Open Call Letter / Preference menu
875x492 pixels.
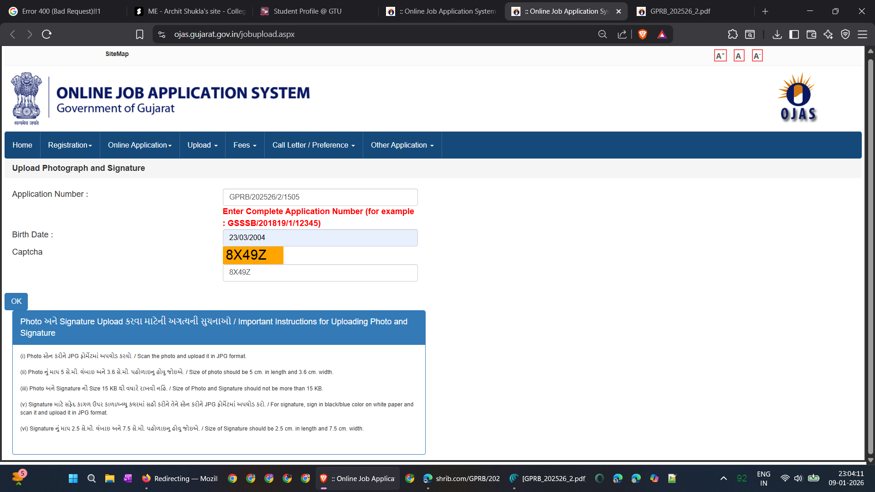pos(313,145)
